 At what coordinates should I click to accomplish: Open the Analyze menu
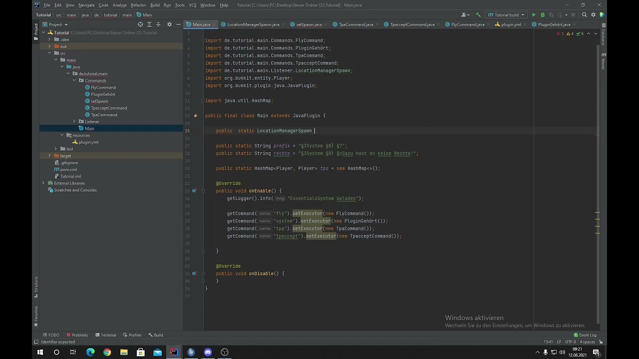120,5
